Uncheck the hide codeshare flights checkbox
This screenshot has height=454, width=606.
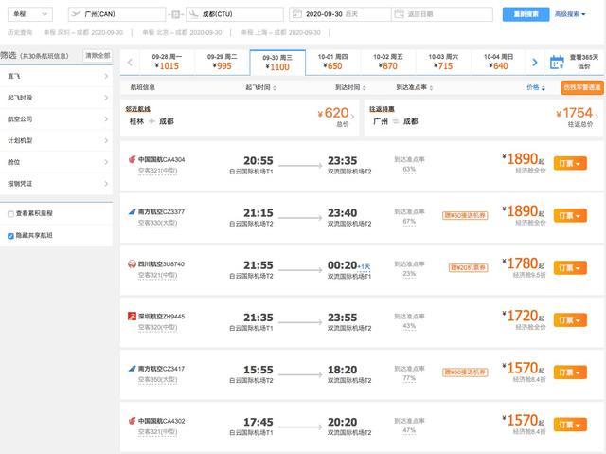tap(10, 235)
